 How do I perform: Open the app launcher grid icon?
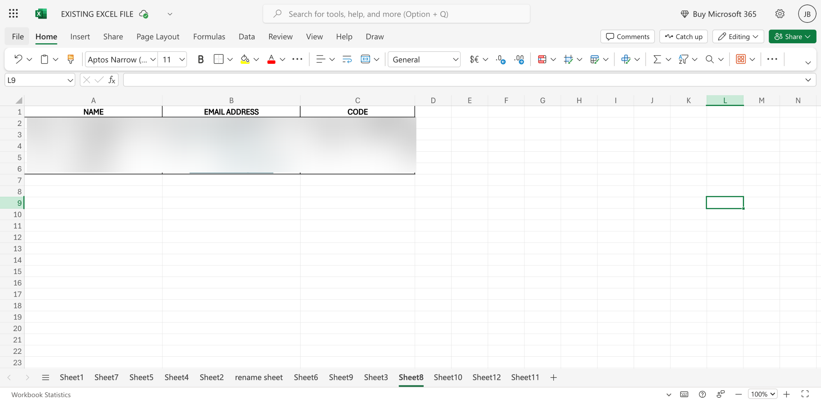tap(13, 14)
